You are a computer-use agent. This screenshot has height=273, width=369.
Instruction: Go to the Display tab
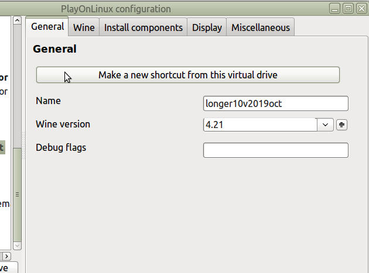tap(207, 27)
